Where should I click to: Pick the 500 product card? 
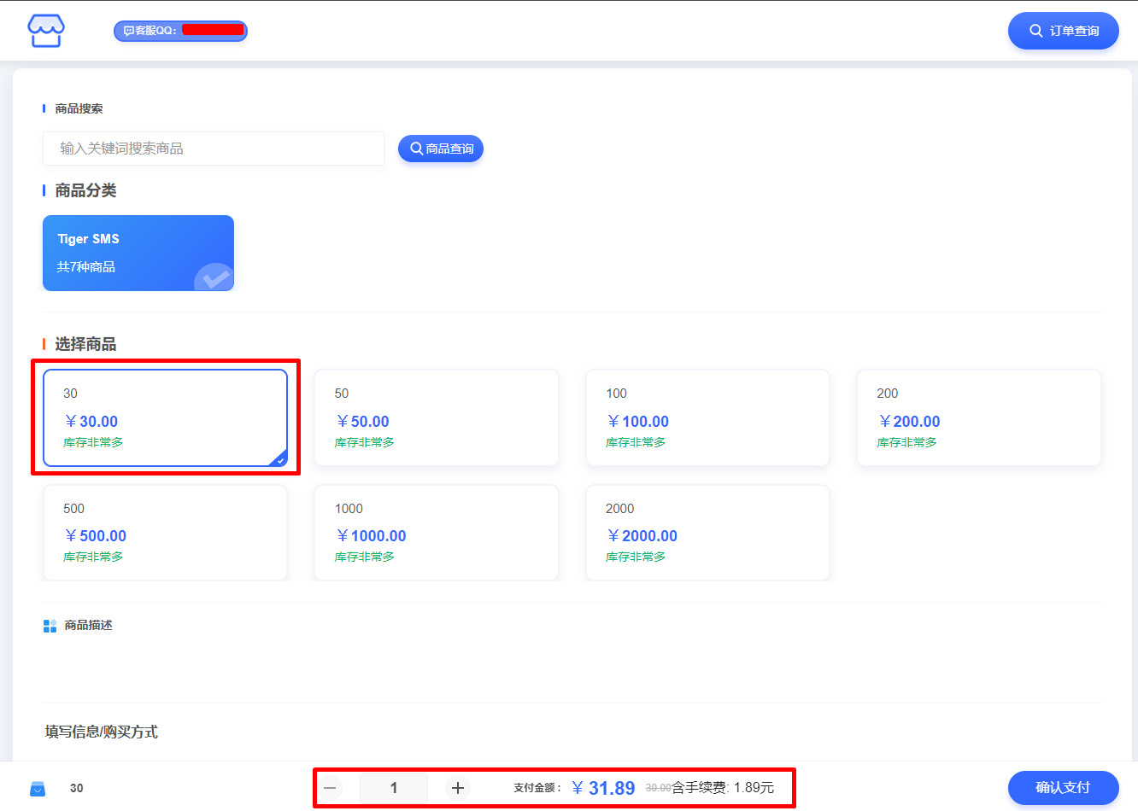coord(165,533)
